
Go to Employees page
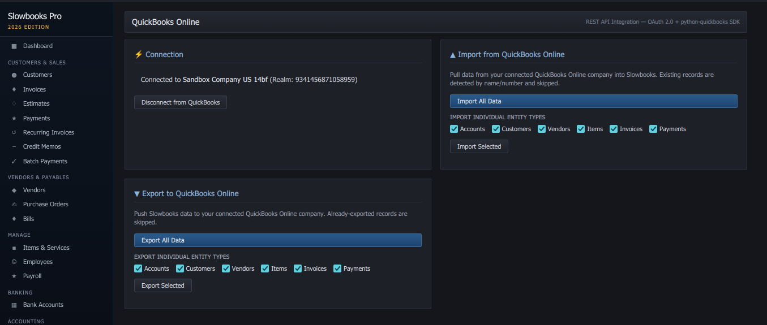tap(38, 262)
